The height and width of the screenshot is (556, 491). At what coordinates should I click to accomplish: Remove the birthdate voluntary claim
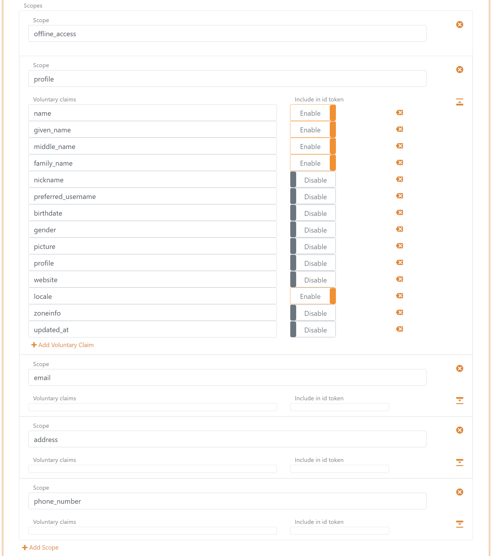400,212
